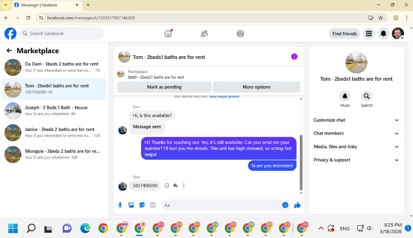Click Tom's avatar beside 5857496090 message

(x=123, y=186)
